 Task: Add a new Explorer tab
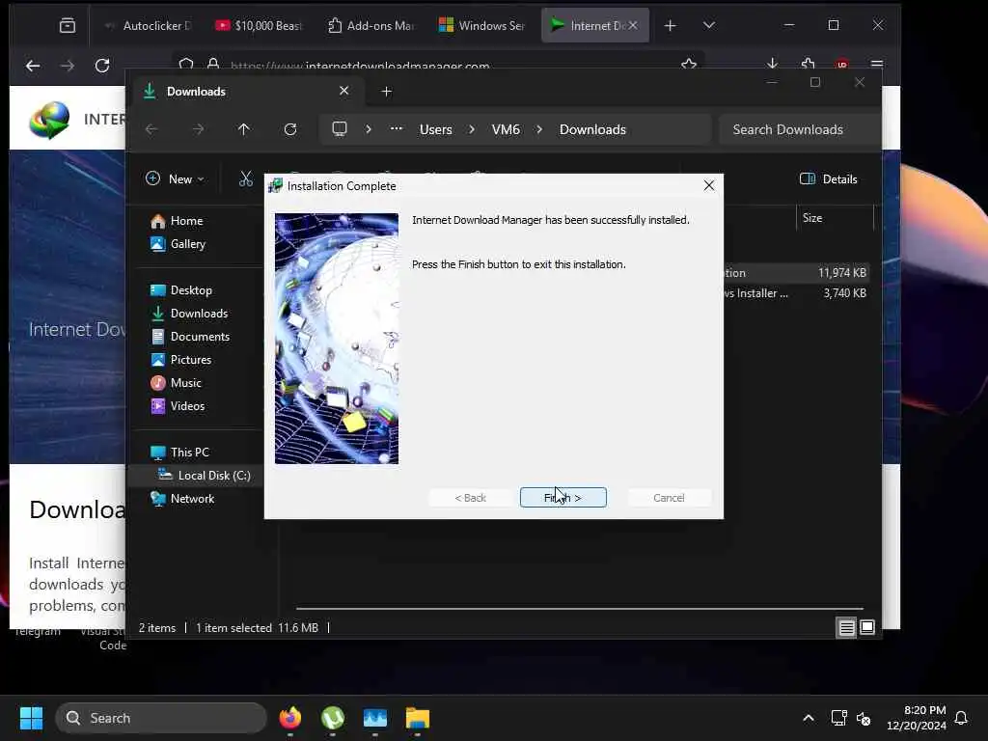(386, 92)
